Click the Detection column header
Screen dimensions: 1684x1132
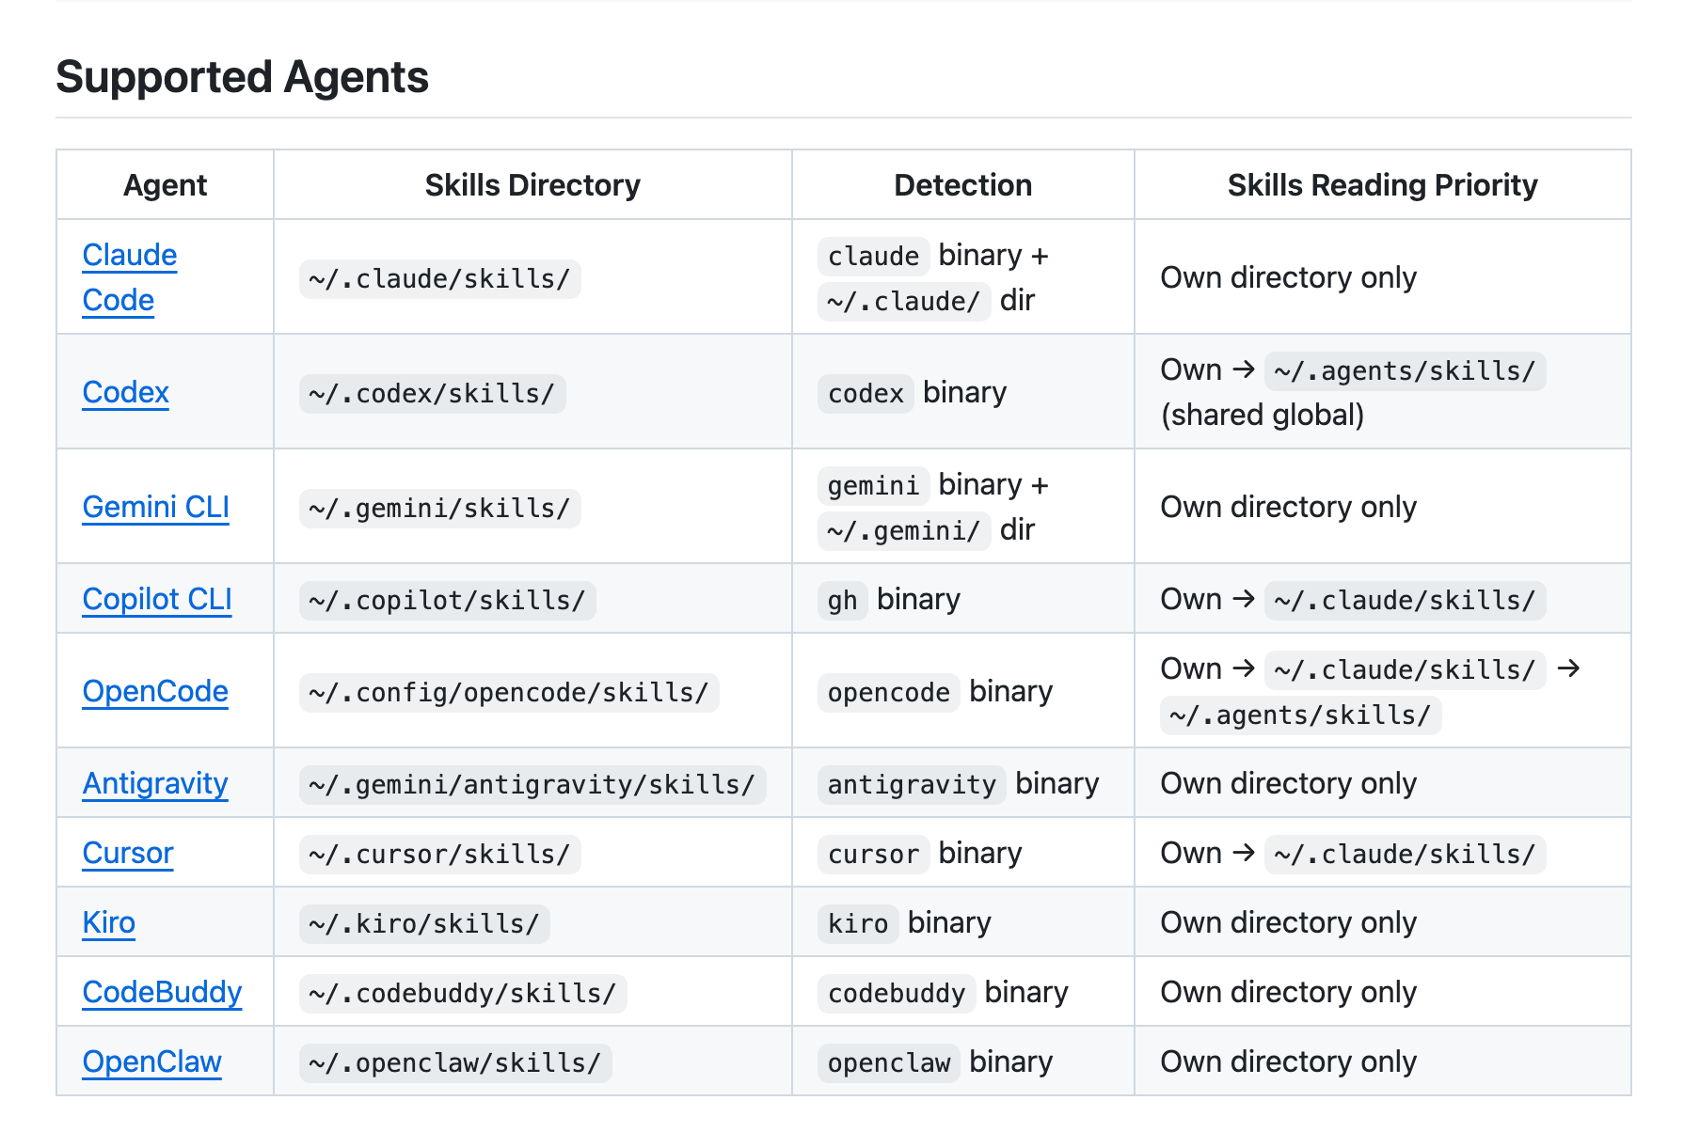pyautogui.click(x=962, y=185)
